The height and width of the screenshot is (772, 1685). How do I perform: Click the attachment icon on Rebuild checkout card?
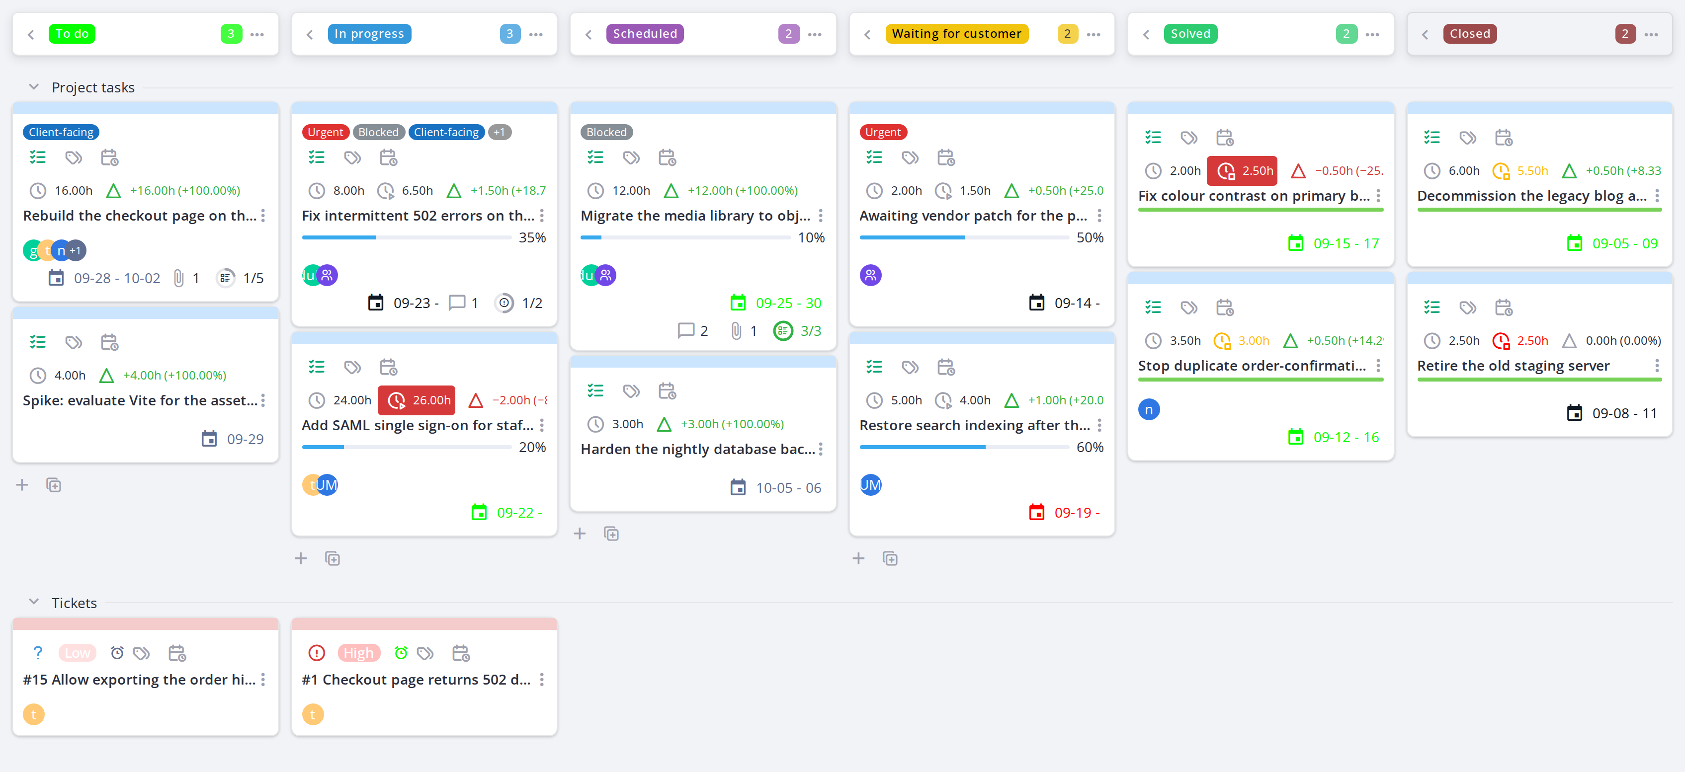coord(178,279)
